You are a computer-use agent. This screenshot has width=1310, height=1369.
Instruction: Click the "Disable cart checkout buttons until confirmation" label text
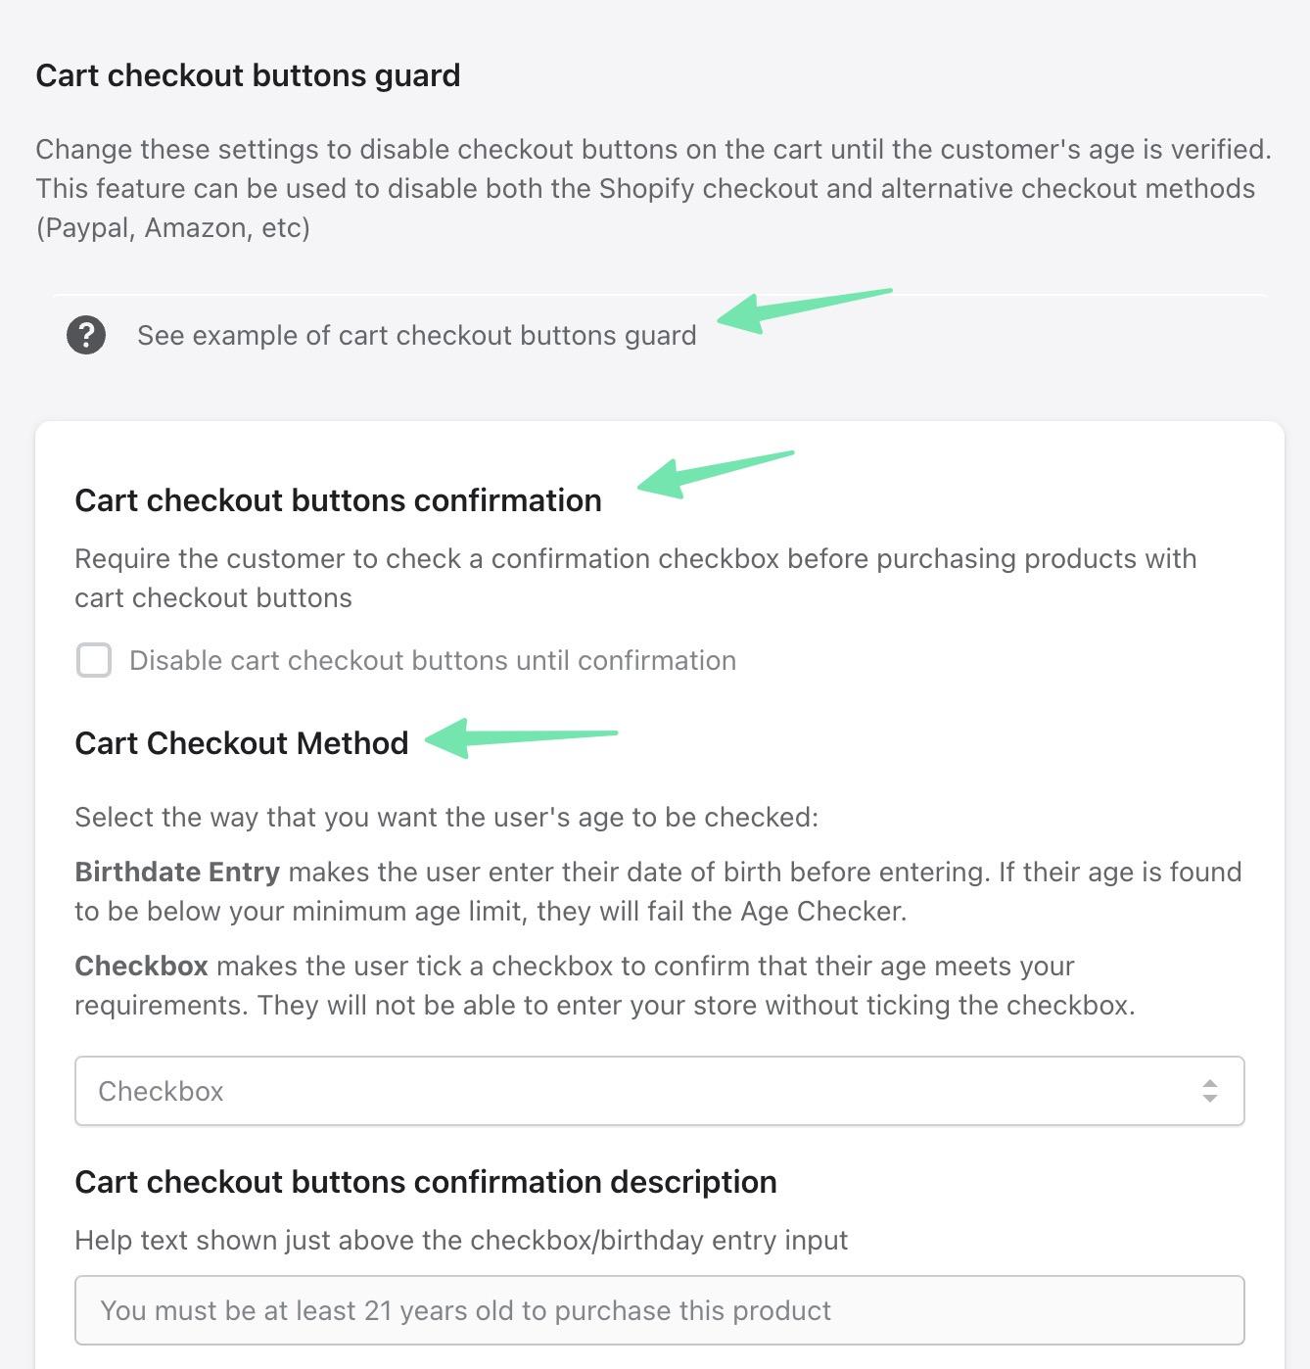pyautogui.click(x=432, y=660)
